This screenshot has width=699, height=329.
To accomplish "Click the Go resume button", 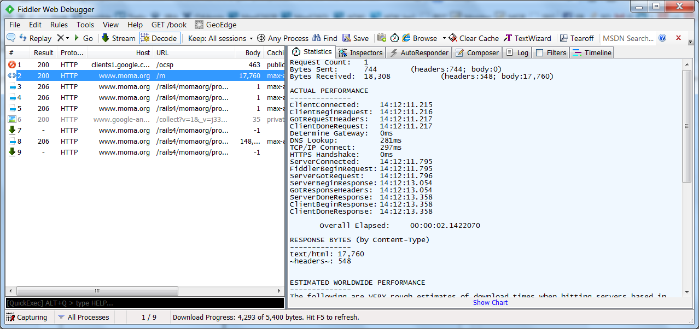I will tap(84, 38).
